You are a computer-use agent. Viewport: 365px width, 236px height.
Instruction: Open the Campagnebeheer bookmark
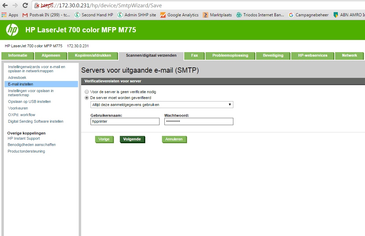click(309, 15)
